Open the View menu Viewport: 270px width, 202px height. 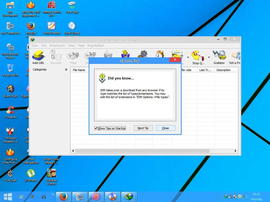tap(71, 46)
